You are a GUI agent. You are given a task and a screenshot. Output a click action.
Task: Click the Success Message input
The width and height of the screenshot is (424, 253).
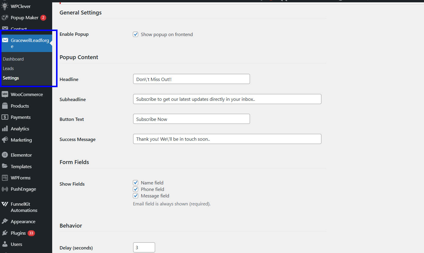pos(227,139)
